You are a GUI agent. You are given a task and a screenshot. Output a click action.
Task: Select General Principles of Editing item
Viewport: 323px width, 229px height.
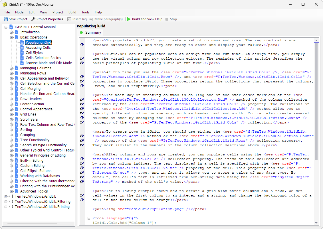coord(43,155)
